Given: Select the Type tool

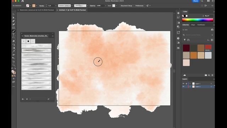Looking at the screenshot, I should (x=13, y=34).
